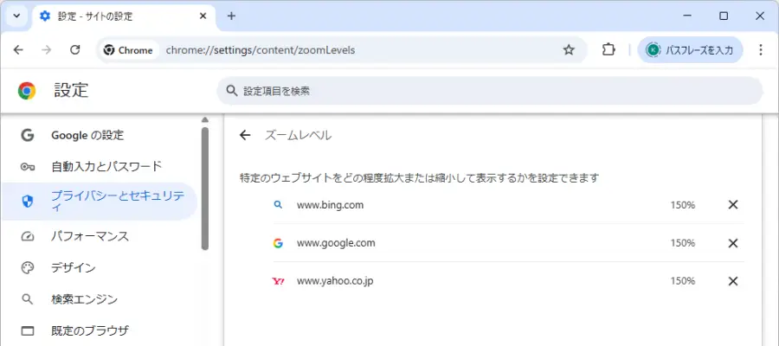
Task: Click the search magnifier icon in settings
Action: point(231,91)
